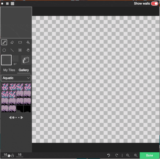Viewport: 160px width, 159px height.
Task: Toggle the aspect ratio lock icon
Action: point(12,155)
